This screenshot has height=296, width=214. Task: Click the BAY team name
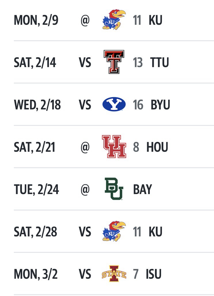(142, 189)
